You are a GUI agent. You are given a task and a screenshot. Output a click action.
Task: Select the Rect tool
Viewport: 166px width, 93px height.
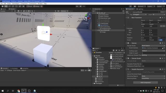coord(16,6)
